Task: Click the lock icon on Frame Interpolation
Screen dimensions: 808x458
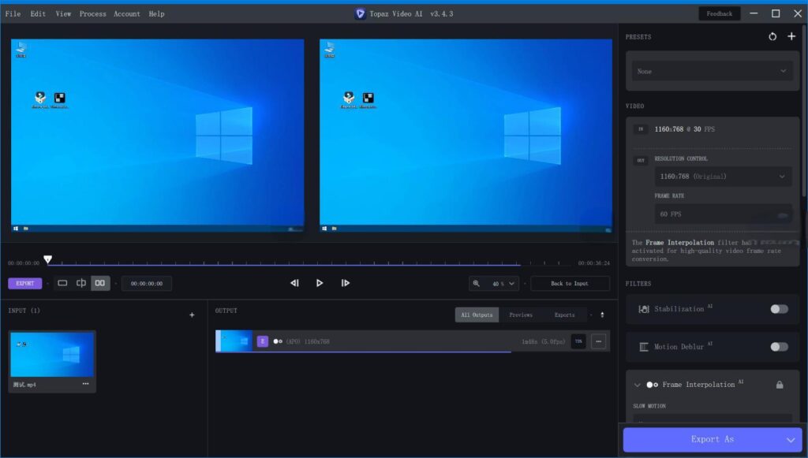Action: (x=780, y=385)
